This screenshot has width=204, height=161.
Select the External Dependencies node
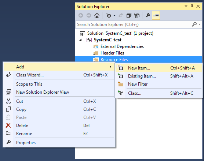click(x=122, y=46)
